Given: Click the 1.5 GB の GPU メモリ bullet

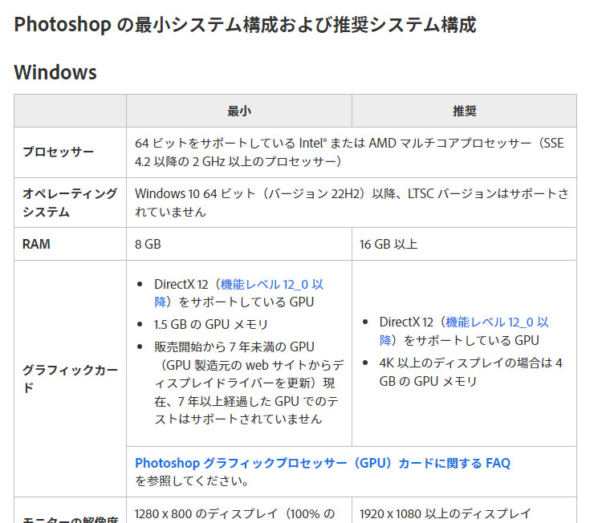Looking at the screenshot, I should coord(211,325).
